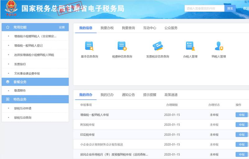The height and width of the screenshot is (159, 249).
Task: Click 申报 button for 印花税申报
Action: (x=242, y=135)
